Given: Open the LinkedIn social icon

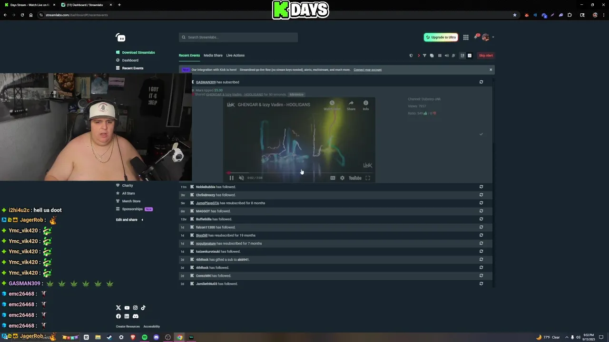Looking at the screenshot, I should [x=127, y=316].
